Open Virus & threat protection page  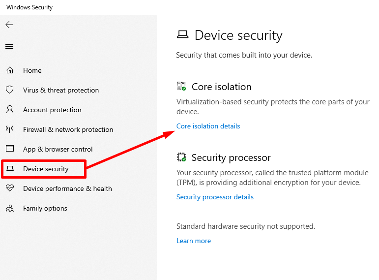pyautogui.click(x=61, y=90)
